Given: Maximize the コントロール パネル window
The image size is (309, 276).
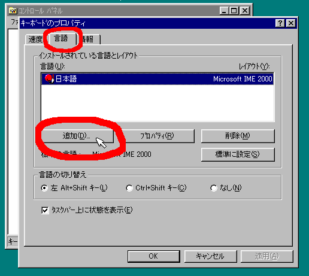Looking at the screenshot, I should (x=234, y=11).
